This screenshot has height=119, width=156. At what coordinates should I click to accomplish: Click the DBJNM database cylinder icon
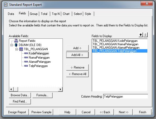tap(16, 45)
